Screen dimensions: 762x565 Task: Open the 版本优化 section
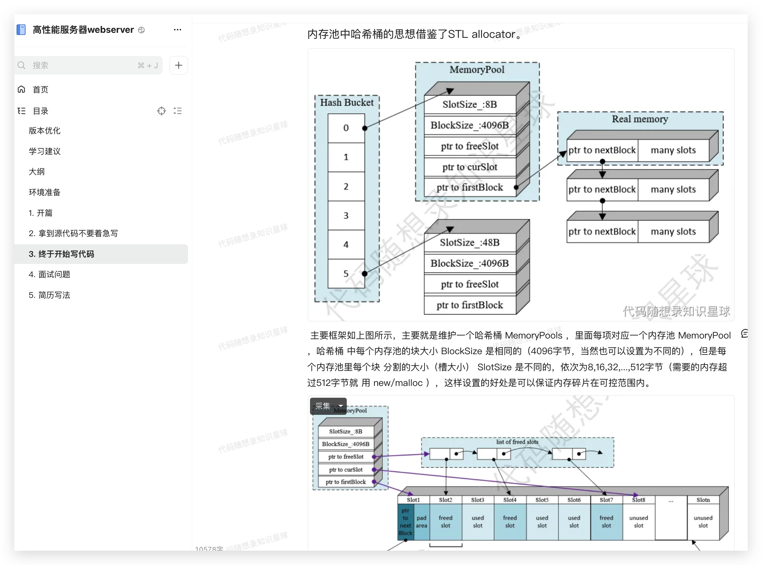click(x=44, y=131)
